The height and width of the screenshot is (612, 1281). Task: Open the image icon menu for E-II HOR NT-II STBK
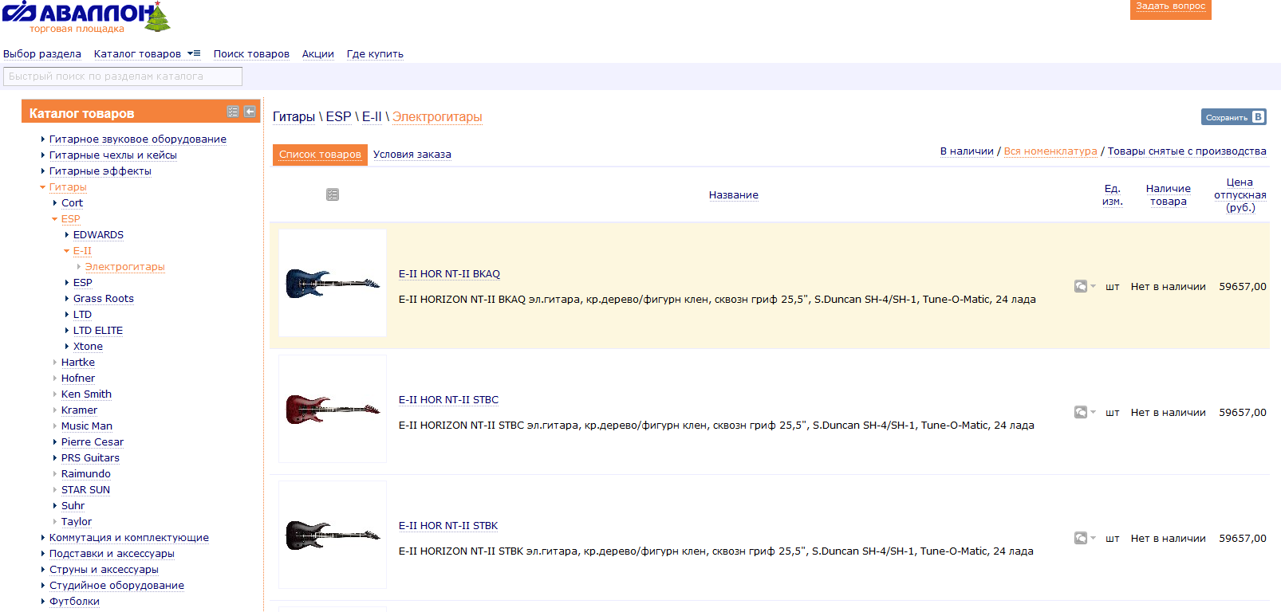(1085, 538)
